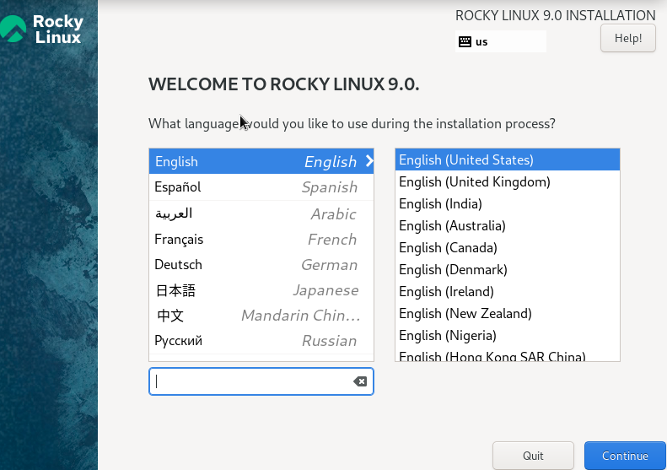Choose Arabic in the language list
The width and height of the screenshot is (667, 470).
[x=261, y=213]
